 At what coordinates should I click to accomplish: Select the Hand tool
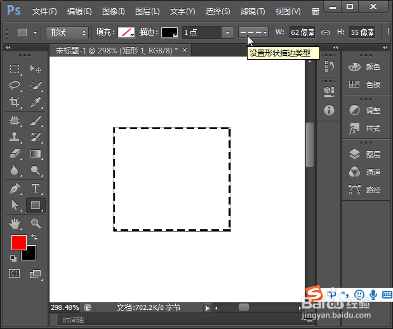click(x=15, y=223)
